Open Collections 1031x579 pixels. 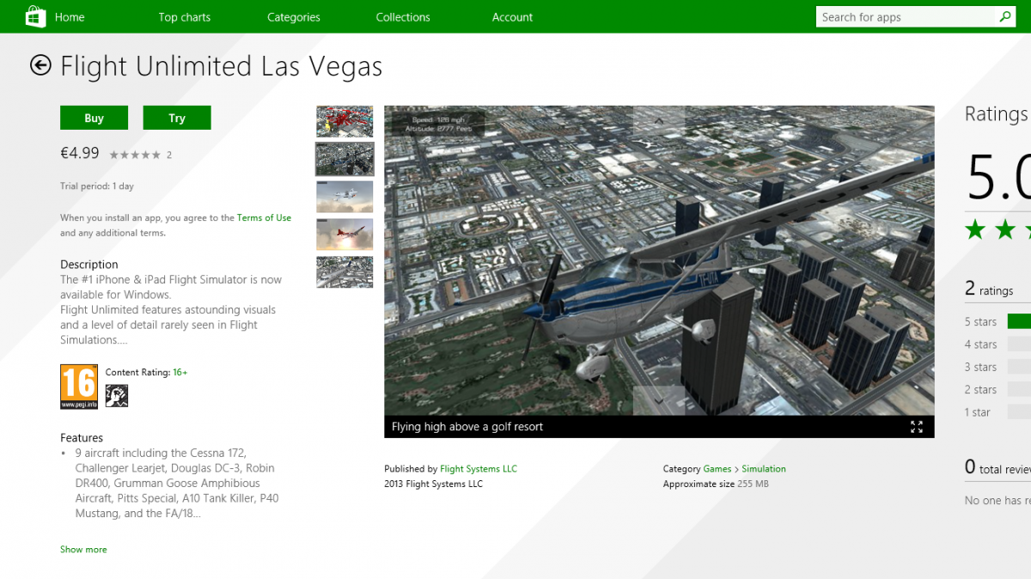click(403, 17)
